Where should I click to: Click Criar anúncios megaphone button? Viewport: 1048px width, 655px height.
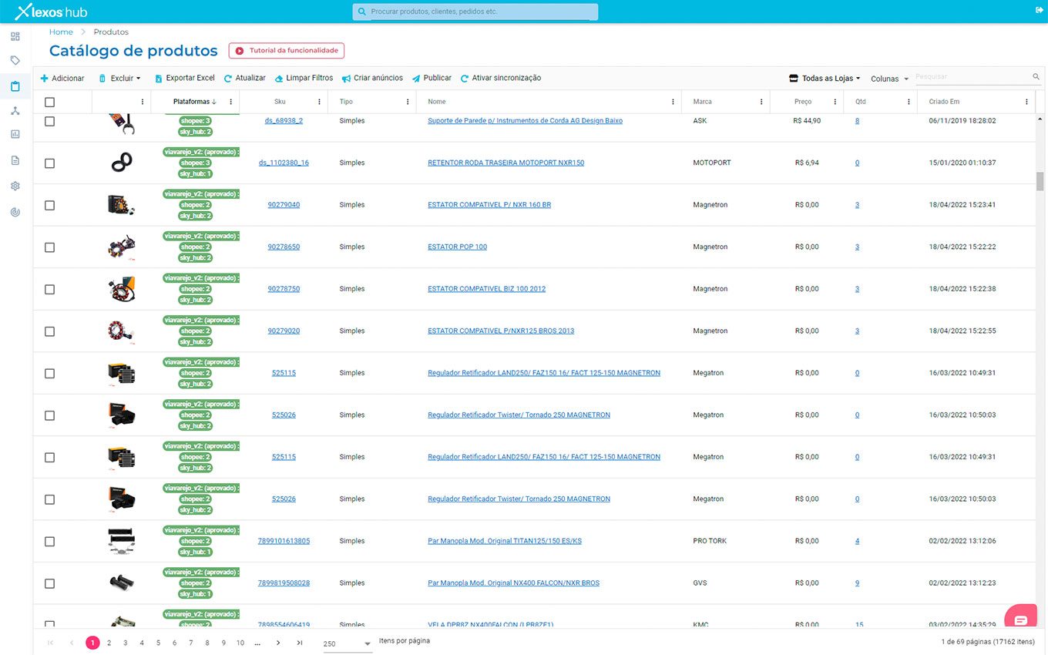[373, 79]
